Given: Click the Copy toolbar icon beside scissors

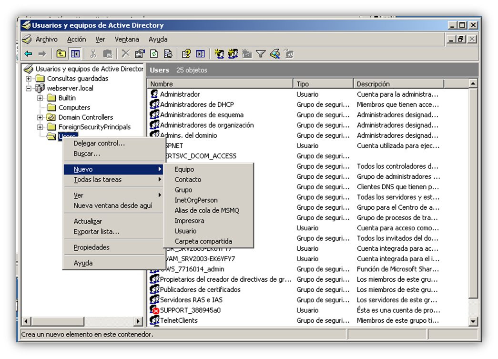Looking at the screenshot, I should tap(108, 54).
